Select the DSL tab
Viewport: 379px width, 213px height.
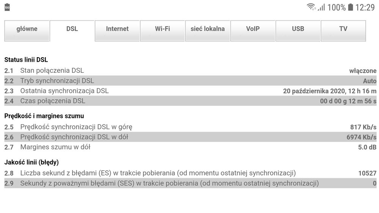point(72,29)
